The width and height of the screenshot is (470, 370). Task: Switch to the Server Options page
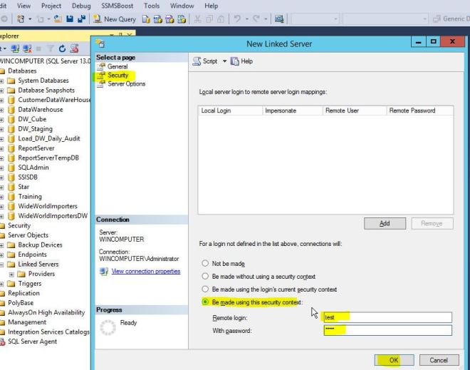tap(126, 84)
